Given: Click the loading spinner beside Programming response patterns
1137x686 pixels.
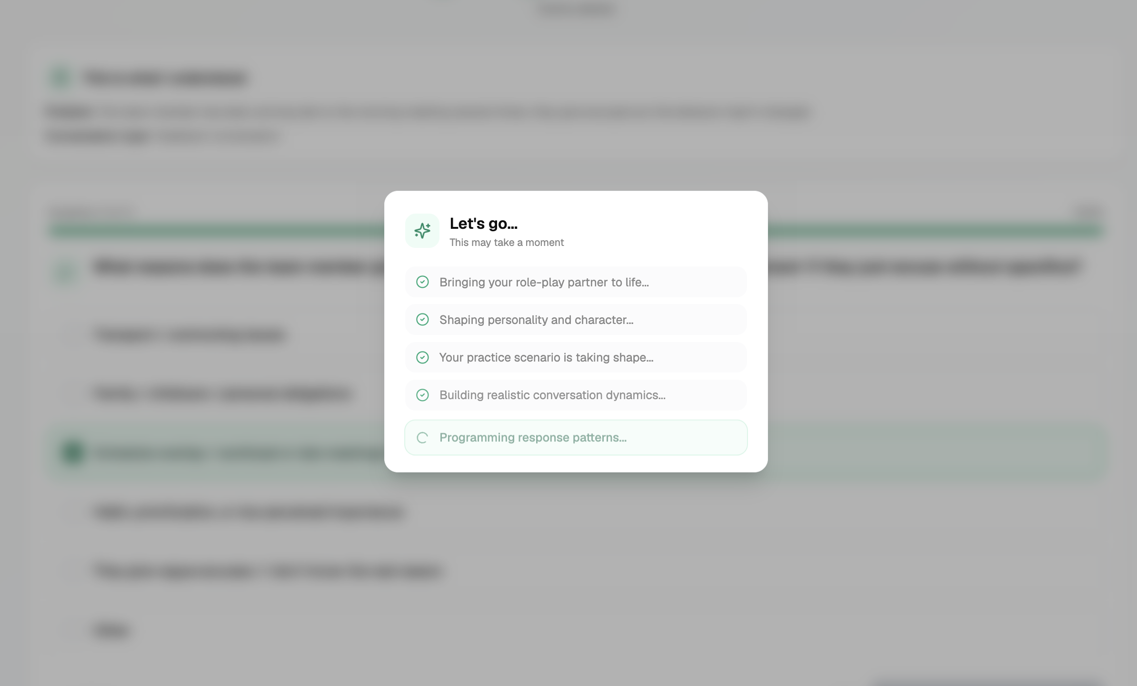Looking at the screenshot, I should [422, 438].
